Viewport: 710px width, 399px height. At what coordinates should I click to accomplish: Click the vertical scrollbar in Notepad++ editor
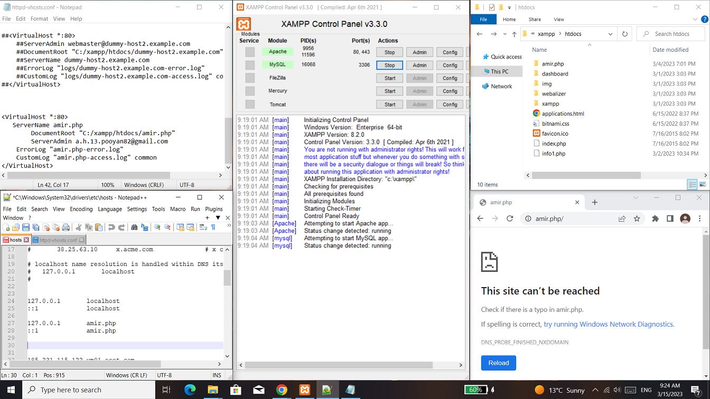227,278
